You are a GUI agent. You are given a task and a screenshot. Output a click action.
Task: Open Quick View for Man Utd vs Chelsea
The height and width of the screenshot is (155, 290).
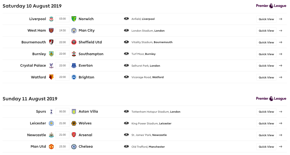[x=266, y=147]
